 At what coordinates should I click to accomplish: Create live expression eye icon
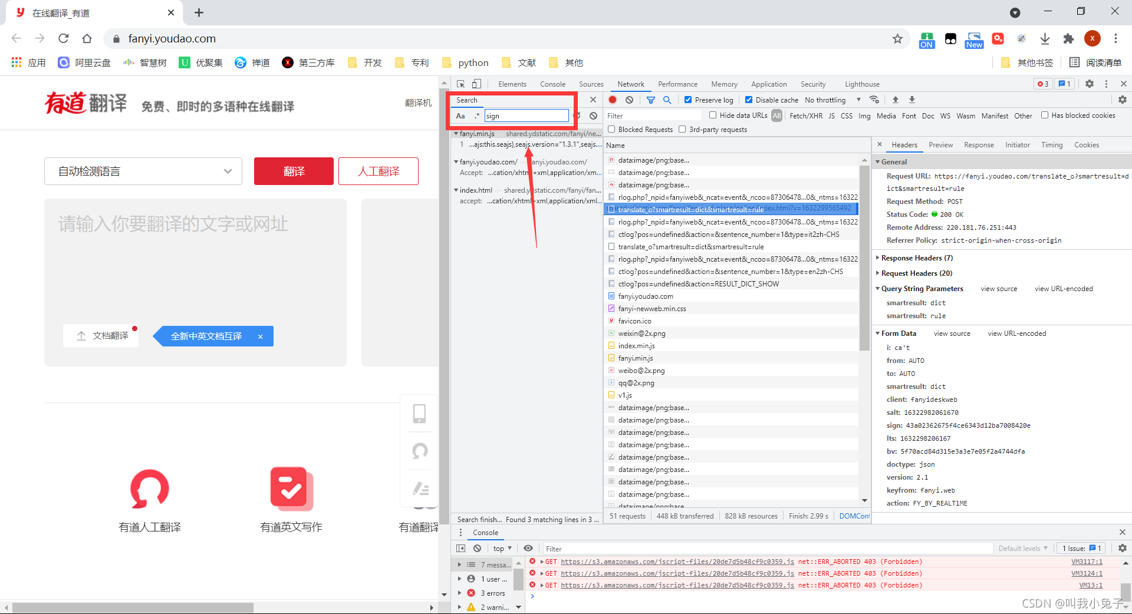coord(528,548)
